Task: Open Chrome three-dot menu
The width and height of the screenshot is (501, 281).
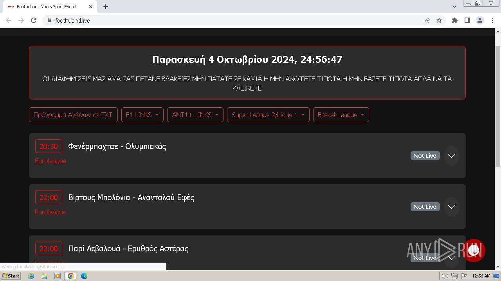Action: click(x=492, y=20)
